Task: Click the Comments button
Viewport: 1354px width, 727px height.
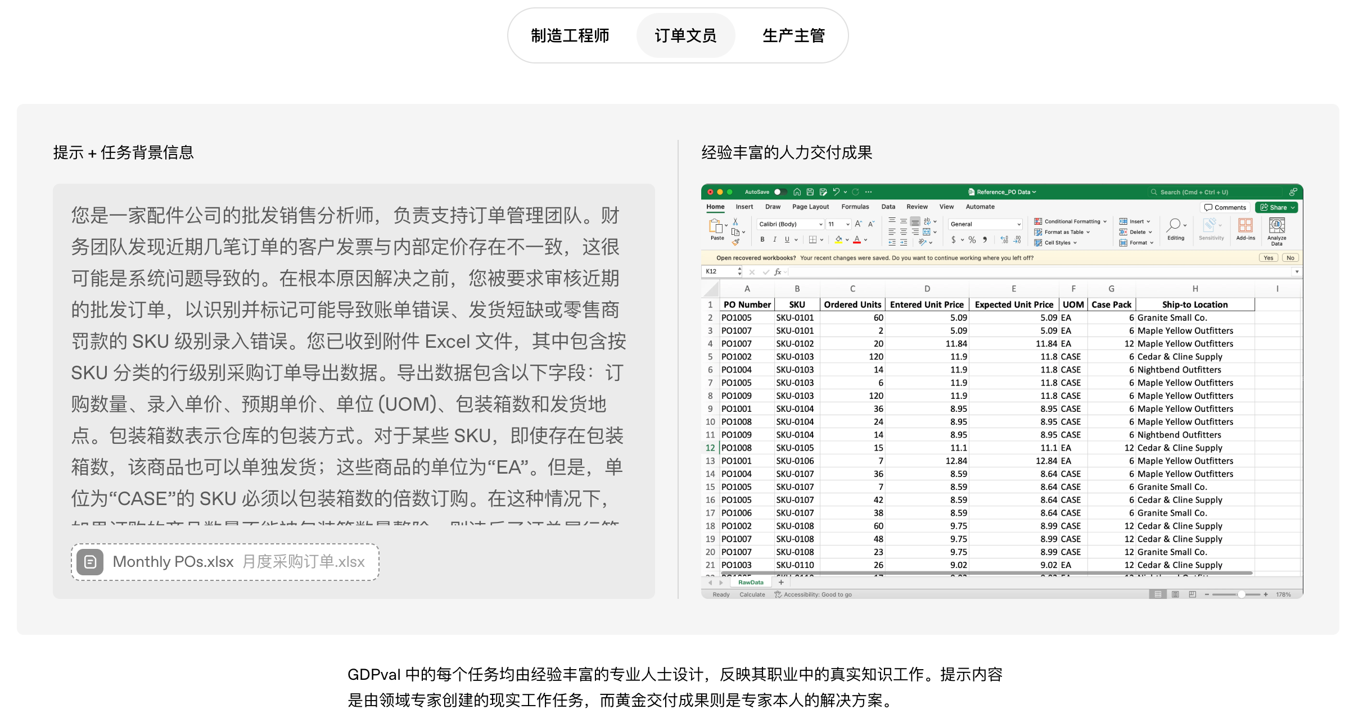Action: coord(1225,207)
